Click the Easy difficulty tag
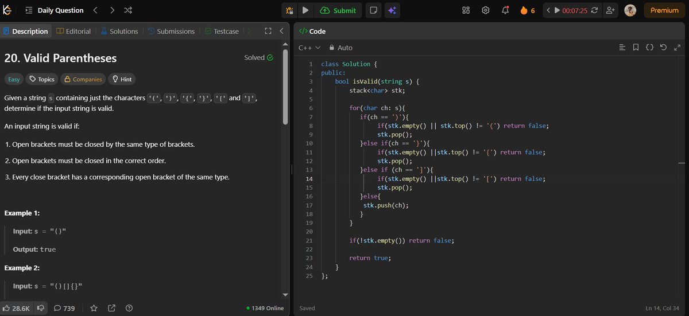689x316 pixels. coord(14,80)
